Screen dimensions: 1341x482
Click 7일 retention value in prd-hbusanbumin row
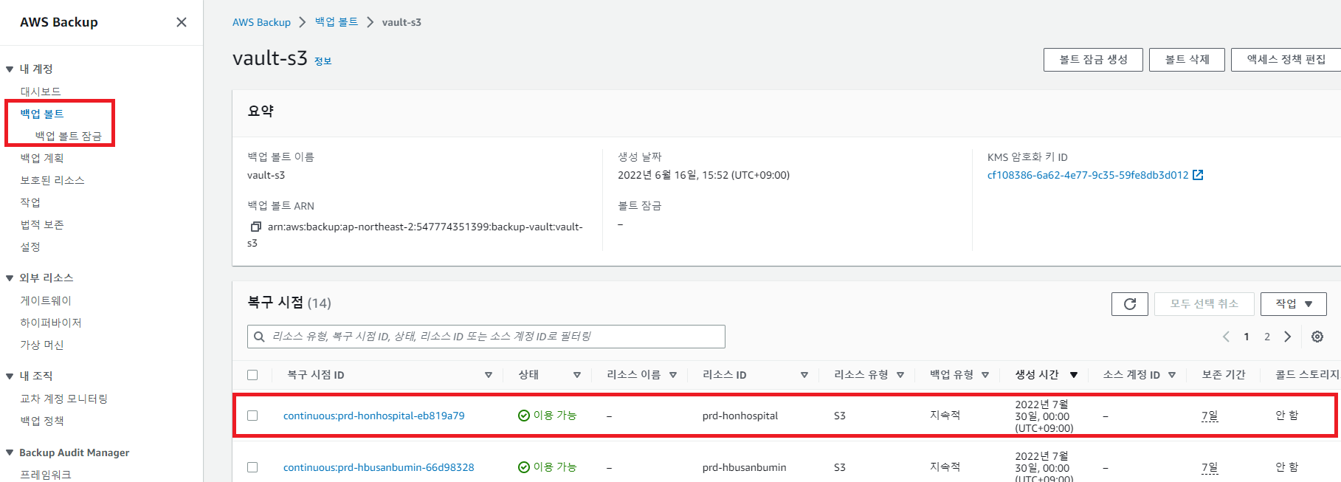[1210, 468]
